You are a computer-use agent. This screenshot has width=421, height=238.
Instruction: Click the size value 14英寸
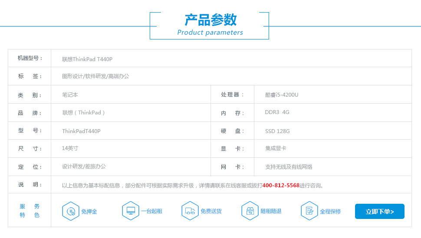[x=70, y=148]
